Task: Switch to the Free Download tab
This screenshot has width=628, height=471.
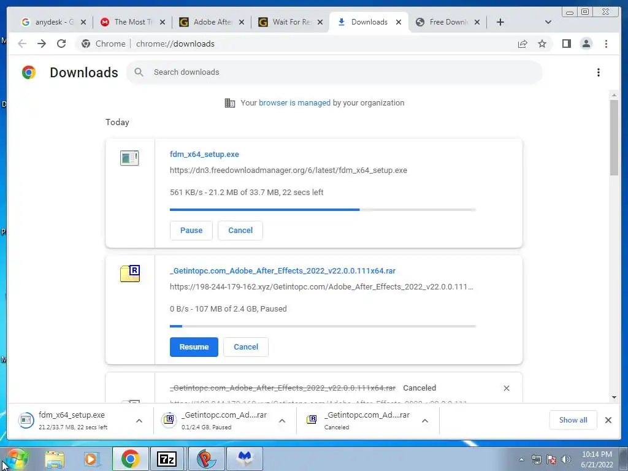Action: pos(447,22)
